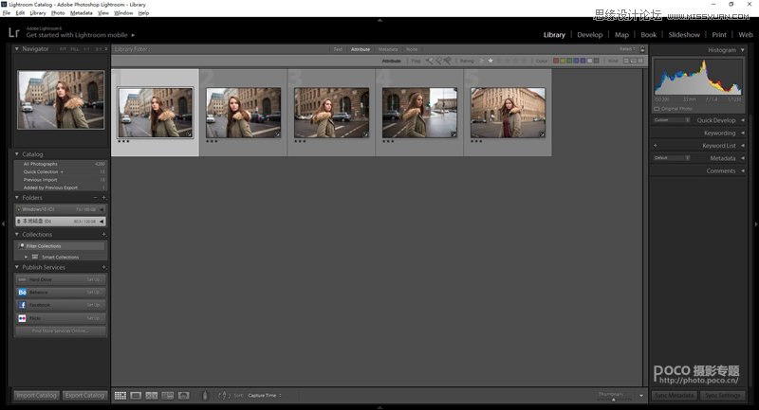The width and height of the screenshot is (759, 410).
Task: Select the third photo thumbnail in grid
Action: 331,113
